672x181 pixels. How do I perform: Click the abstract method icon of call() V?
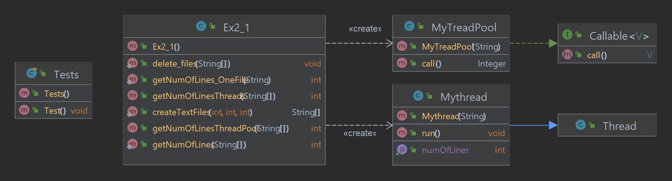[567, 54]
